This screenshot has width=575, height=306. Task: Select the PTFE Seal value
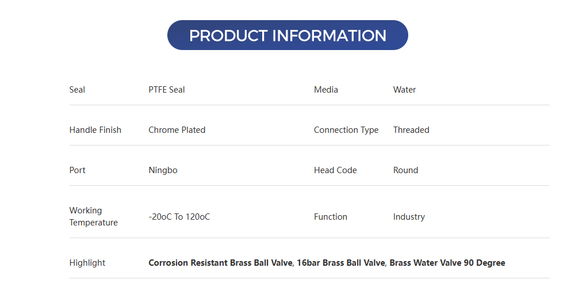click(x=167, y=90)
